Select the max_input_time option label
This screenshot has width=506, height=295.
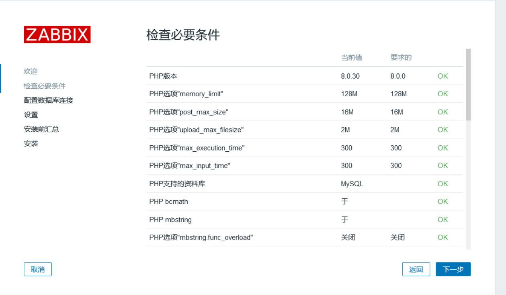click(x=190, y=166)
